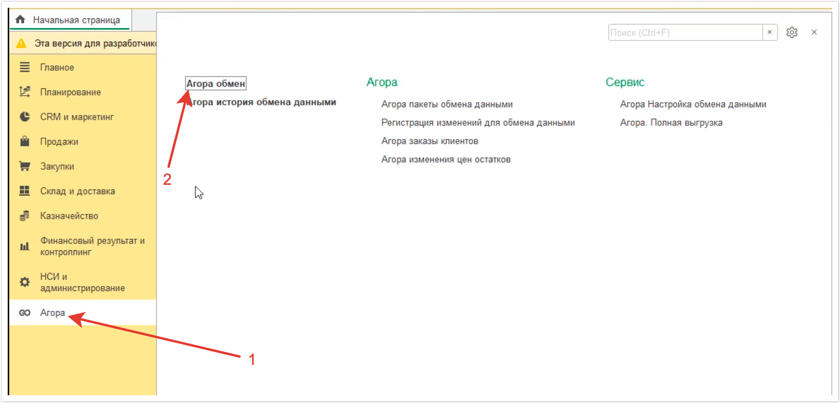Clear the search field with x button
Screen dimensions: 840x403
(770, 32)
